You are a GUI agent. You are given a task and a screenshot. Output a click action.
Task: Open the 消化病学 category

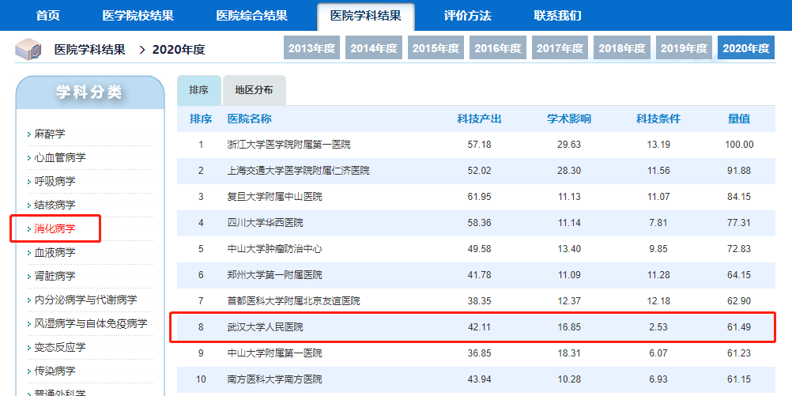pyautogui.click(x=55, y=228)
